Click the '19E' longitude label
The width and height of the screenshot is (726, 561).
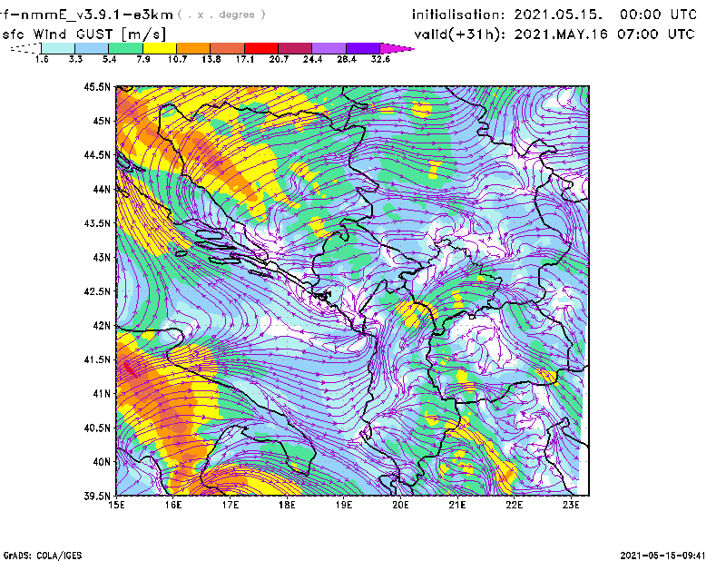point(344,505)
